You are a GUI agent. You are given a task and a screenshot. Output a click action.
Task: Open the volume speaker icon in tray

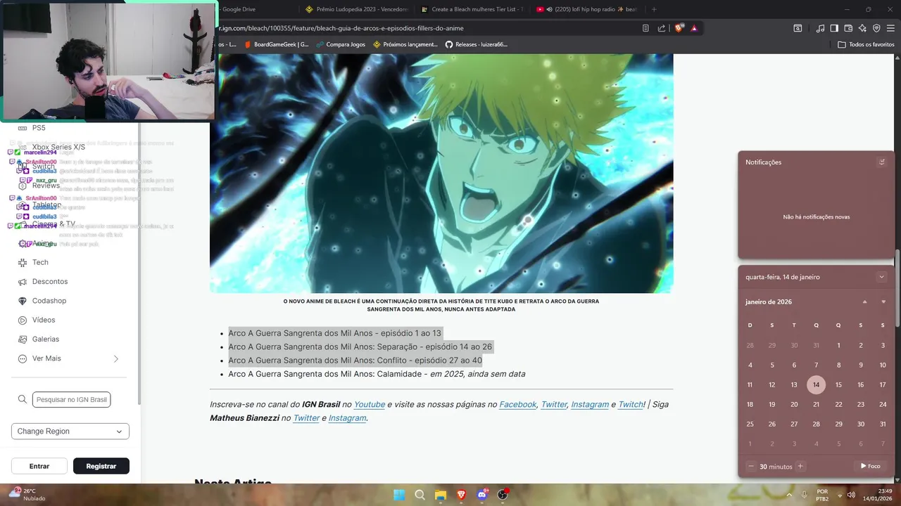click(851, 495)
